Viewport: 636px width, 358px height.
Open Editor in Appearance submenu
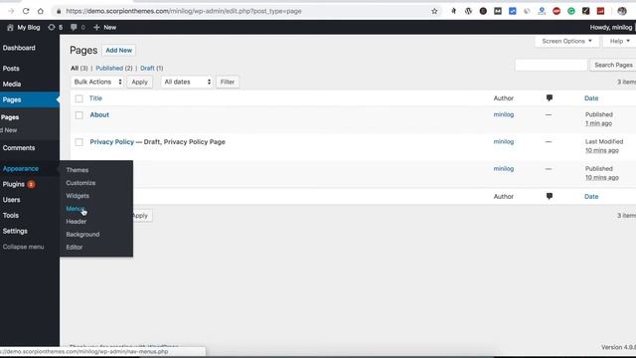pos(75,247)
